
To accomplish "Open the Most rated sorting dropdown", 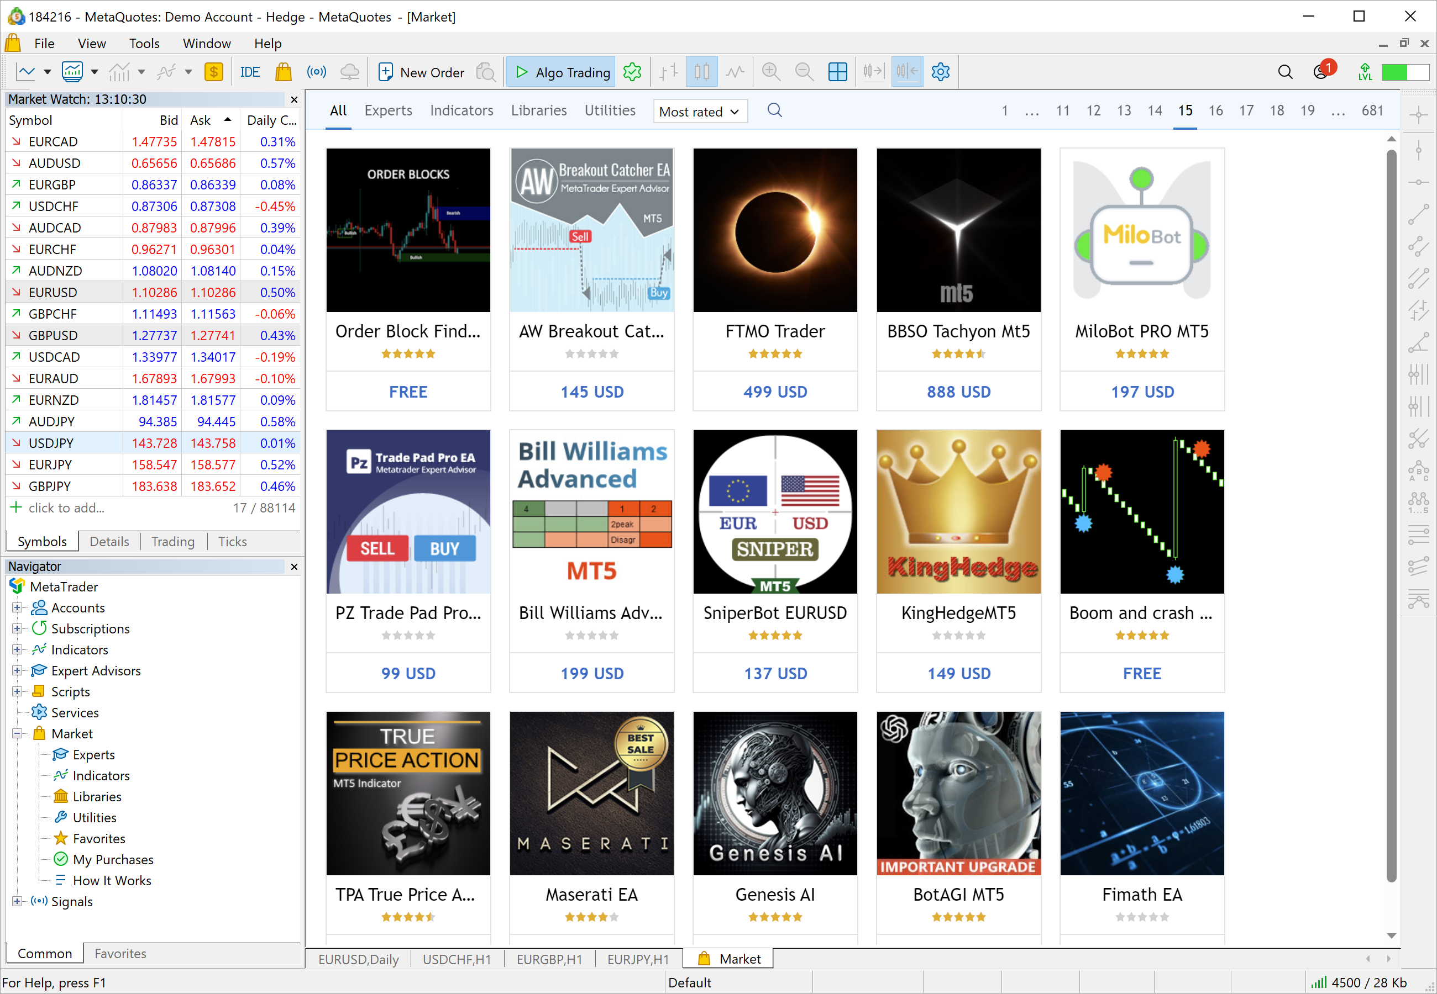I will coord(699,112).
